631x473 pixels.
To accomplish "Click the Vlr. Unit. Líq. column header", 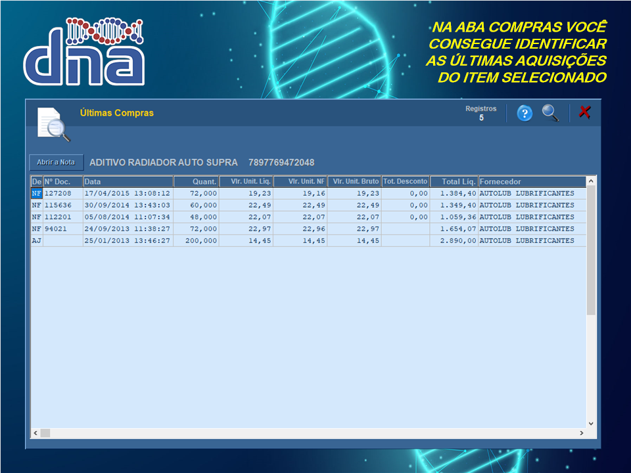I will [246, 182].
